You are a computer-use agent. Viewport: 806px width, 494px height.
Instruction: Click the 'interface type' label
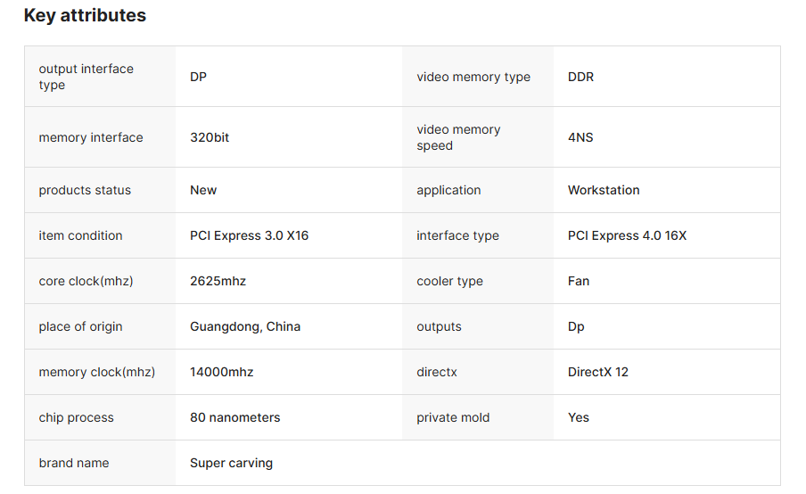pos(458,235)
